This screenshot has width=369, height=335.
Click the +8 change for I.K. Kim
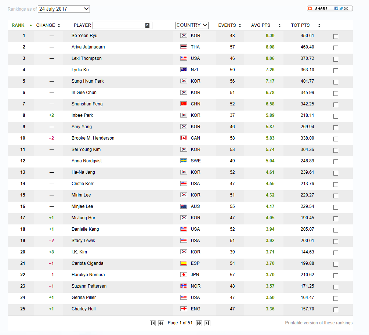pos(51,252)
